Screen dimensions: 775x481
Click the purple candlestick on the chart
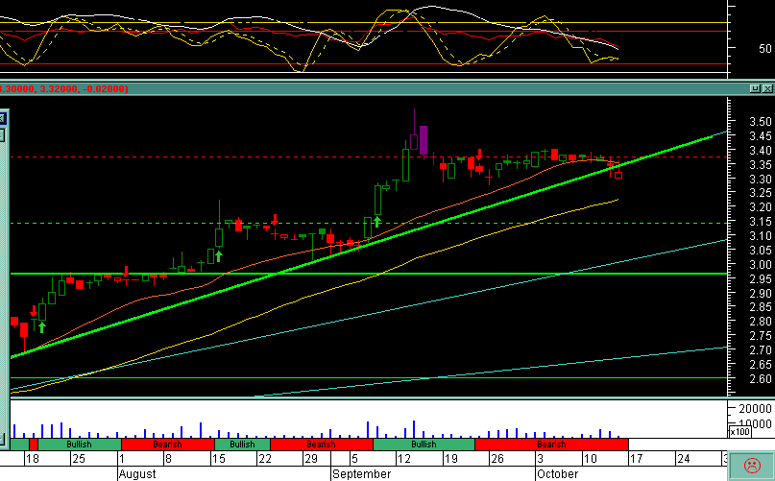coord(424,140)
